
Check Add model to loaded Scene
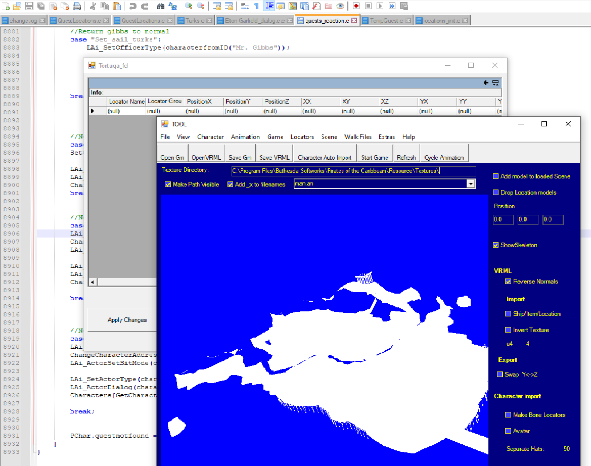point(495,176)
